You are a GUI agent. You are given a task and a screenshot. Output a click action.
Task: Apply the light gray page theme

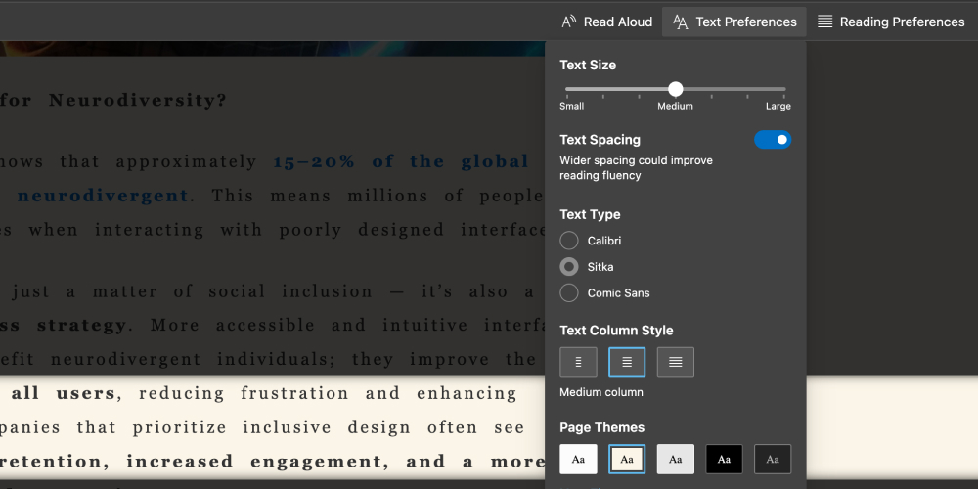point(676,459)
